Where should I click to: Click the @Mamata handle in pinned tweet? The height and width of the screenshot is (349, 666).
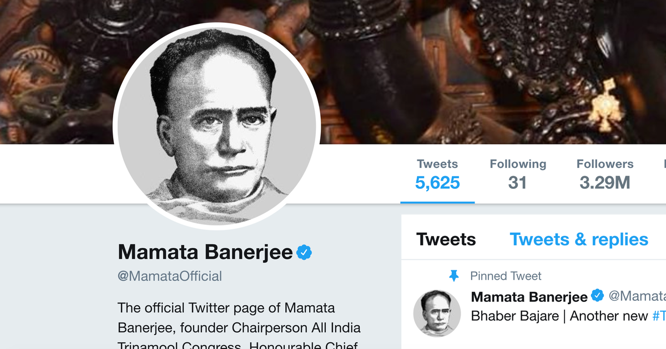click(x=637, y=297)
